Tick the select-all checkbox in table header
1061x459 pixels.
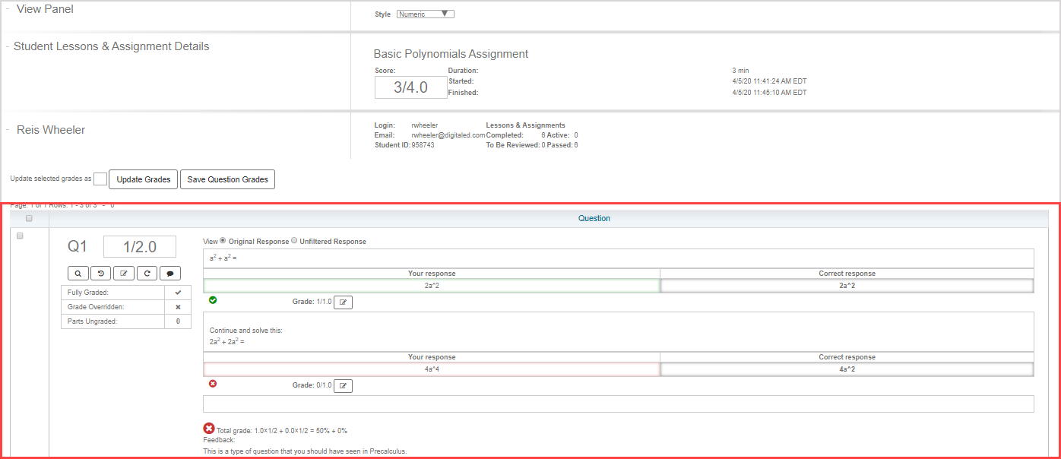pos(29,219)
